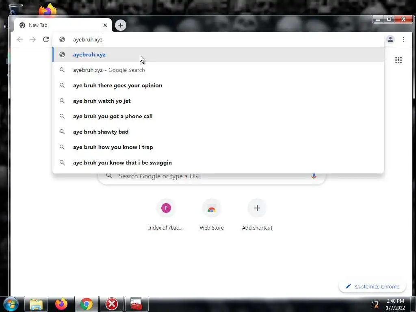Maximize the Chrome window
The width and height of the screenshot is (416, 312).
[389, 19]
